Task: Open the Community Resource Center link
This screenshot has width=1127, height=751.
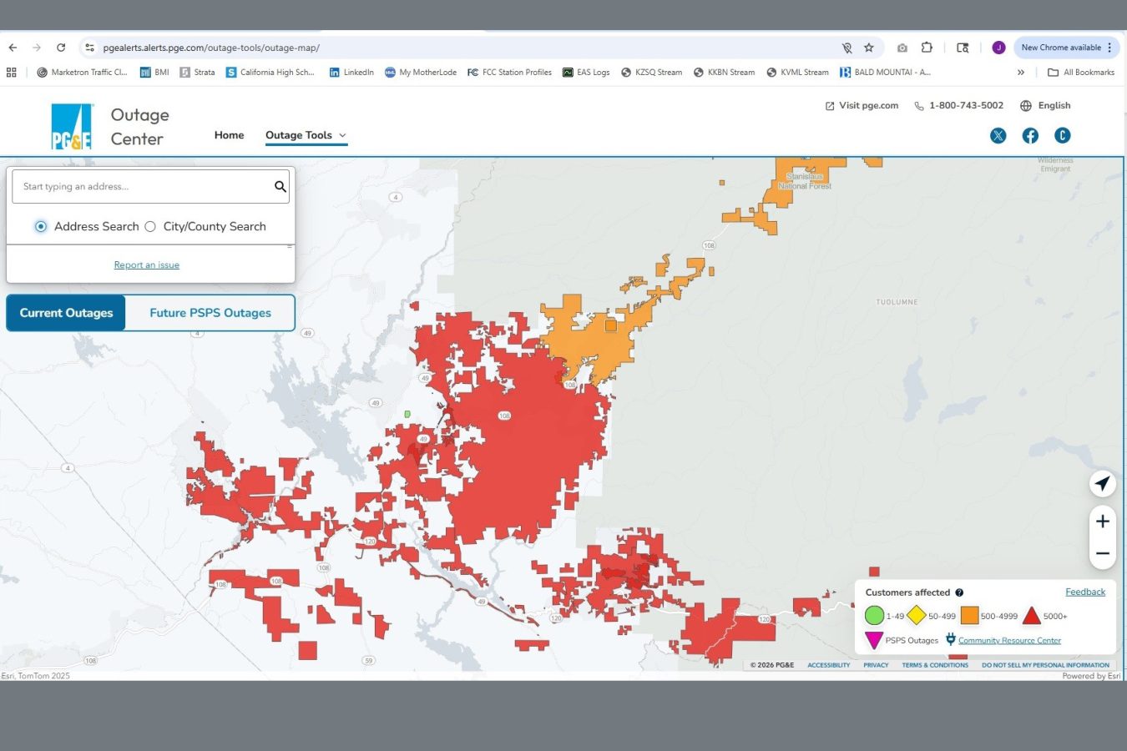Action: coord(1009,641)
